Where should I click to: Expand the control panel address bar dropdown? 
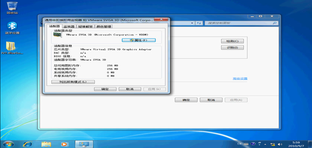pyautogui.click(x=192, y=23)
